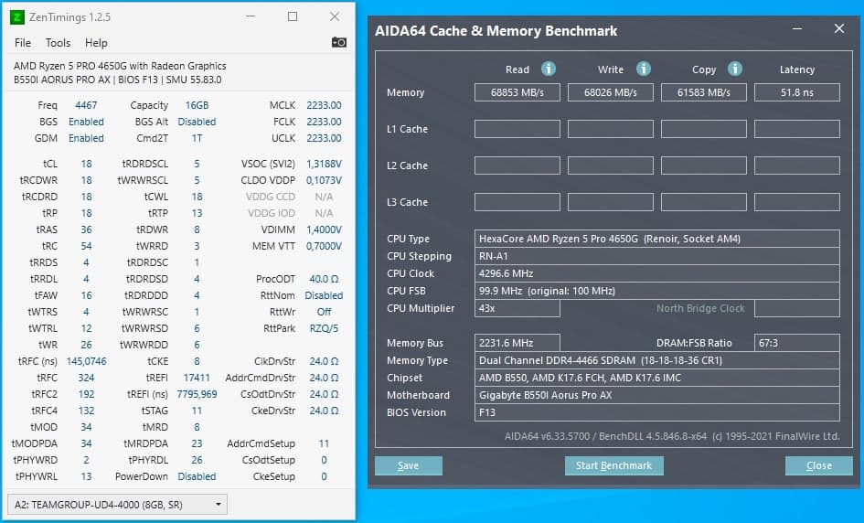864x523 pixels.
Task: Click the FCLK value 2233.00
Action: 324,122
